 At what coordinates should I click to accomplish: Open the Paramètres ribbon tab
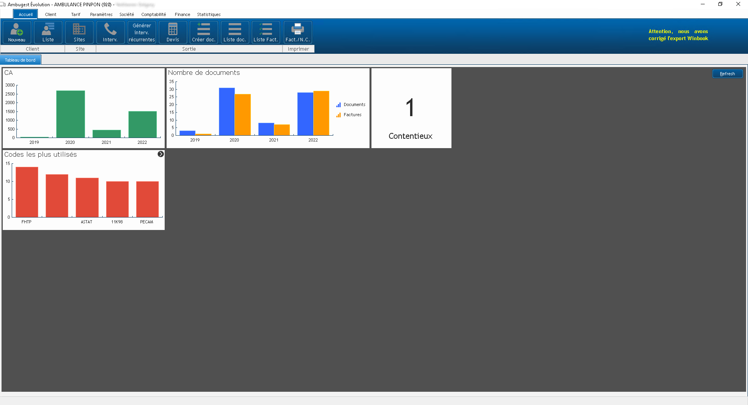pos(101,14)
